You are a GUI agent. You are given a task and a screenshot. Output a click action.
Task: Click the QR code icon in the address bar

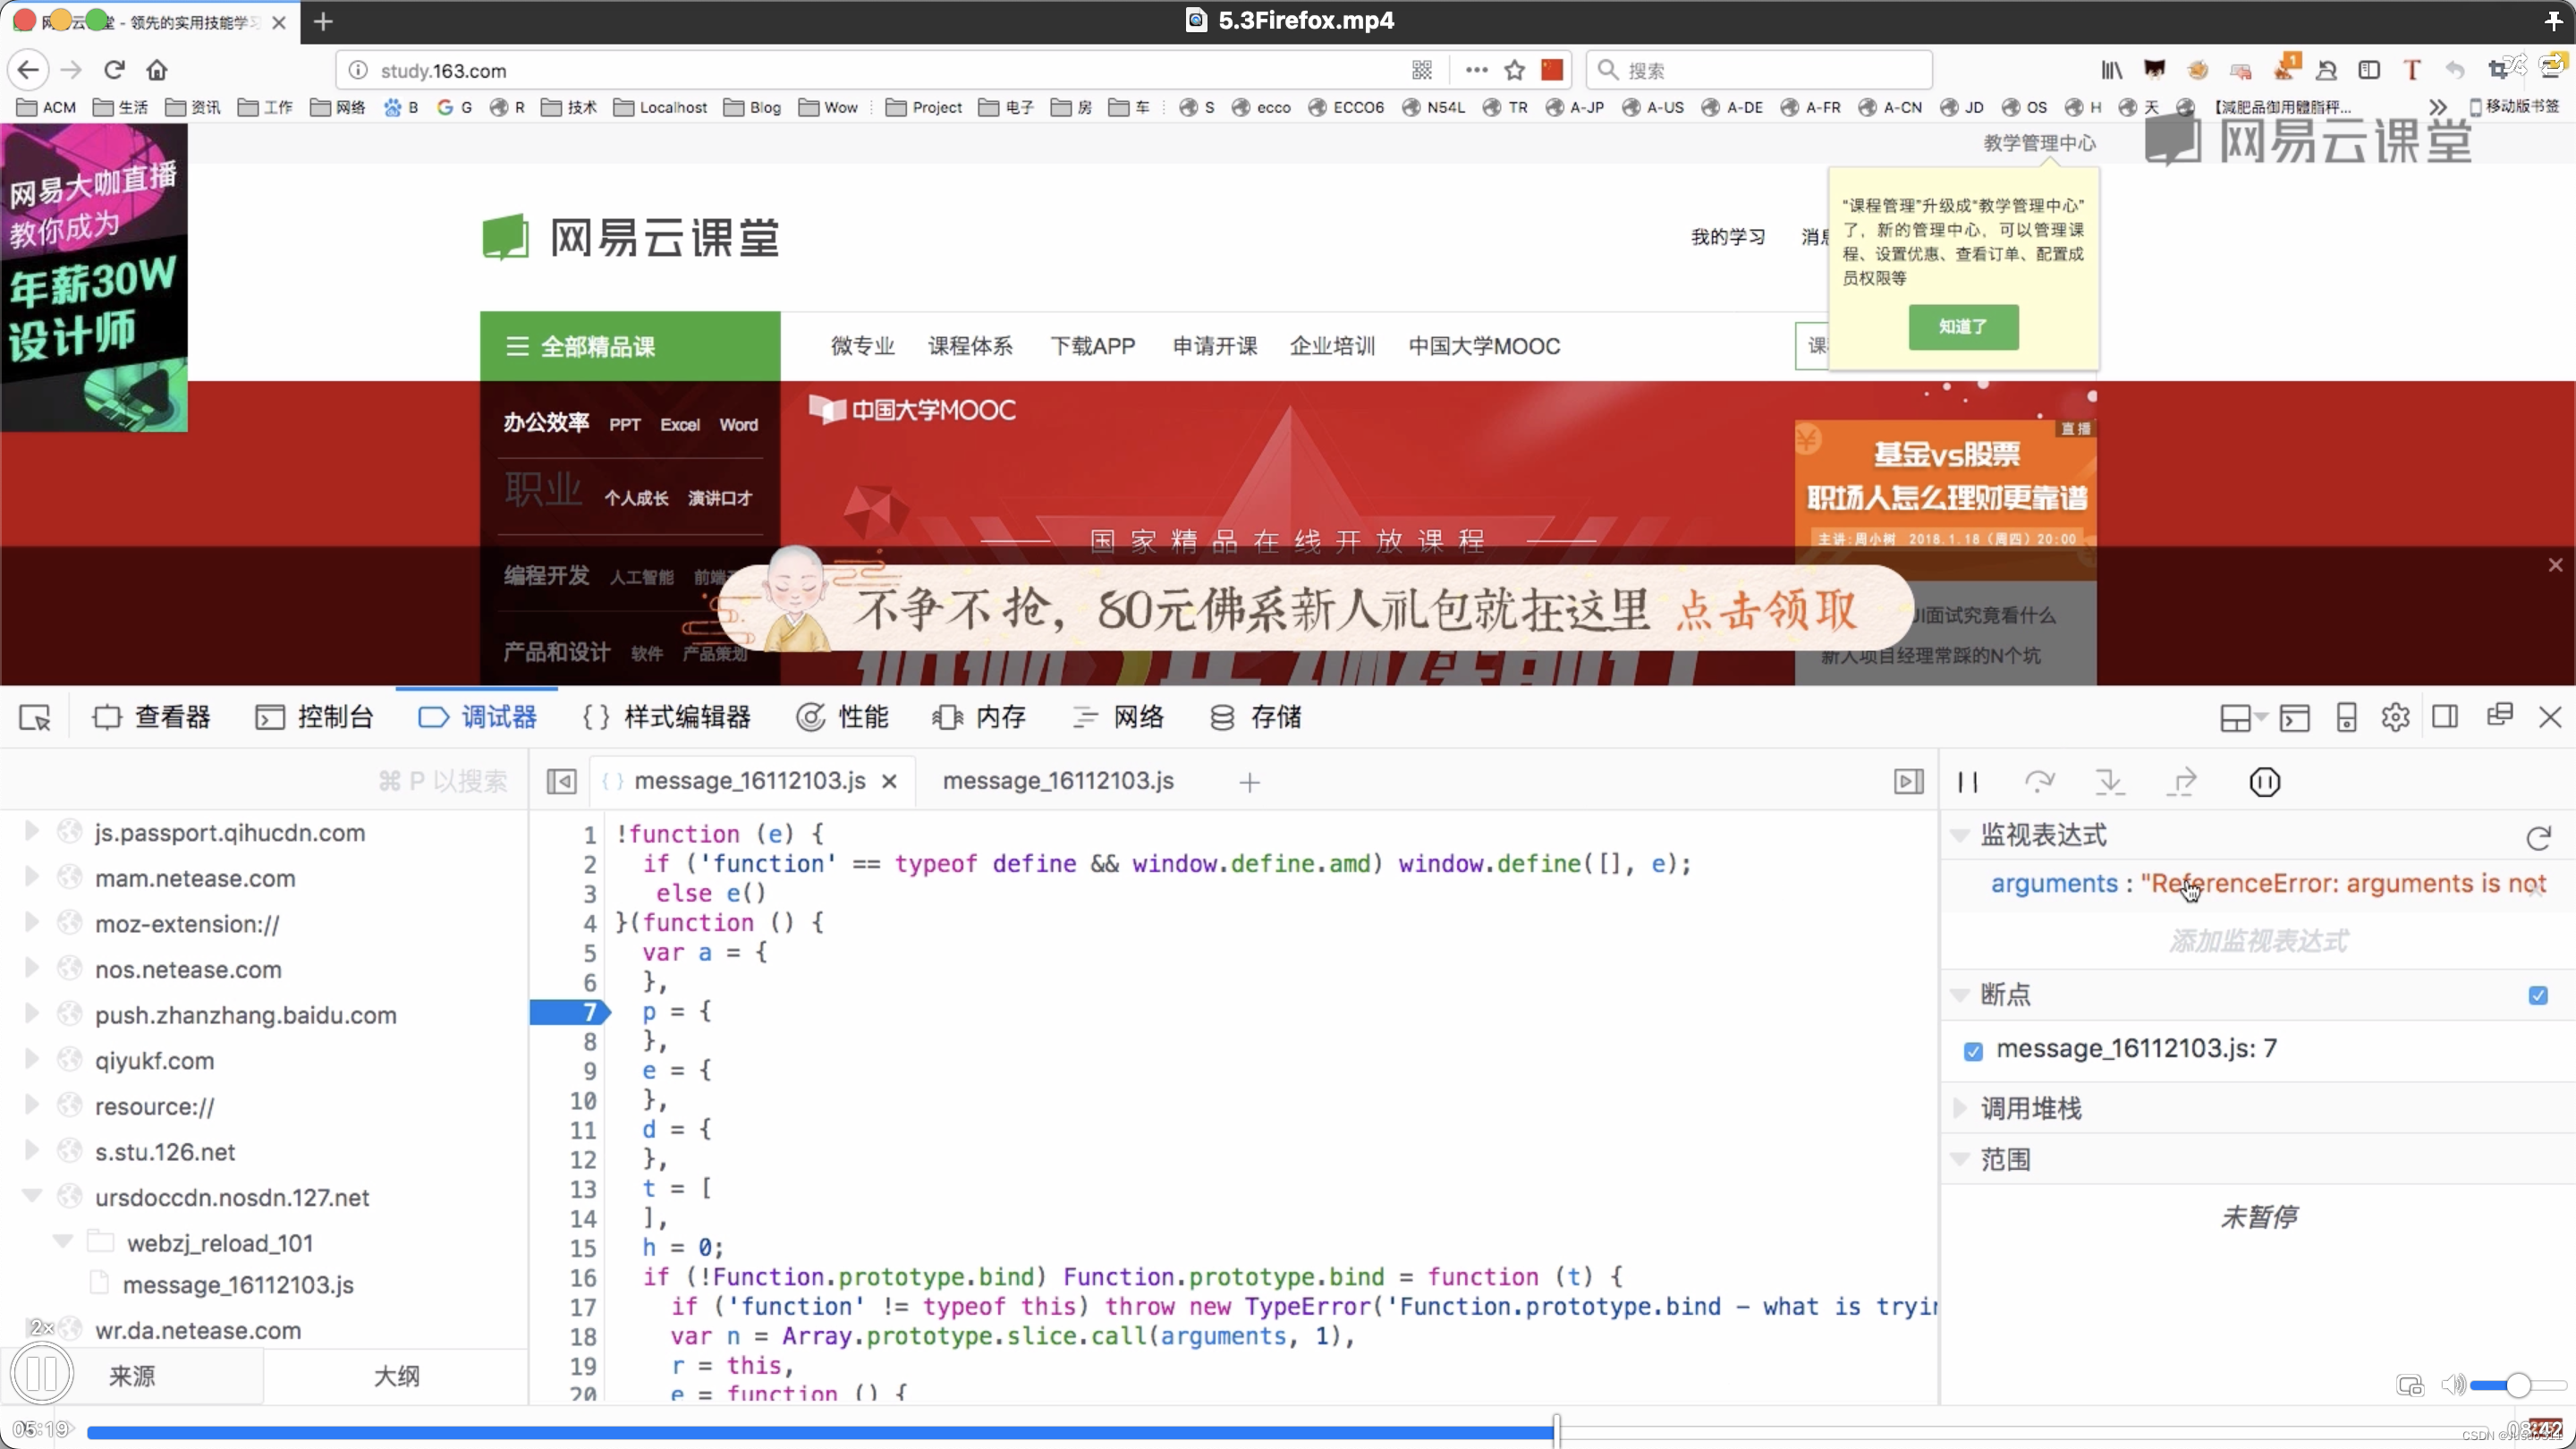[1422, 70]
